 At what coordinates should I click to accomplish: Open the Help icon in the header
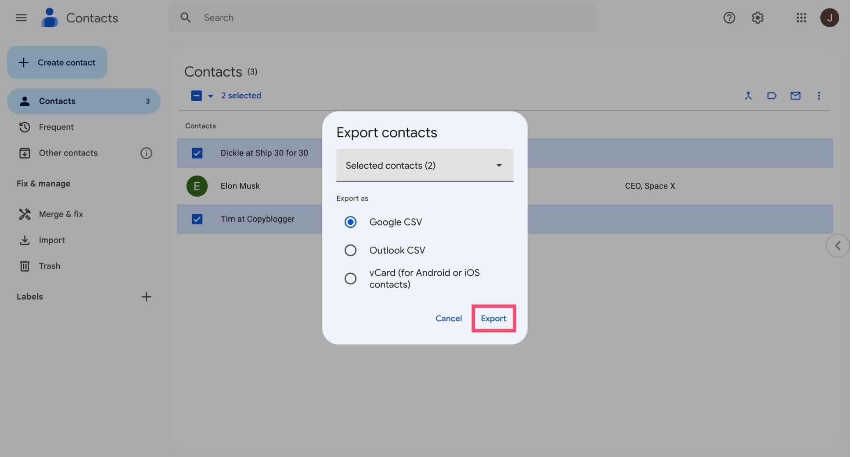pos(729,18)
